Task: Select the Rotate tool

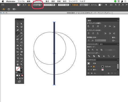Action: [x=18, y=42]
